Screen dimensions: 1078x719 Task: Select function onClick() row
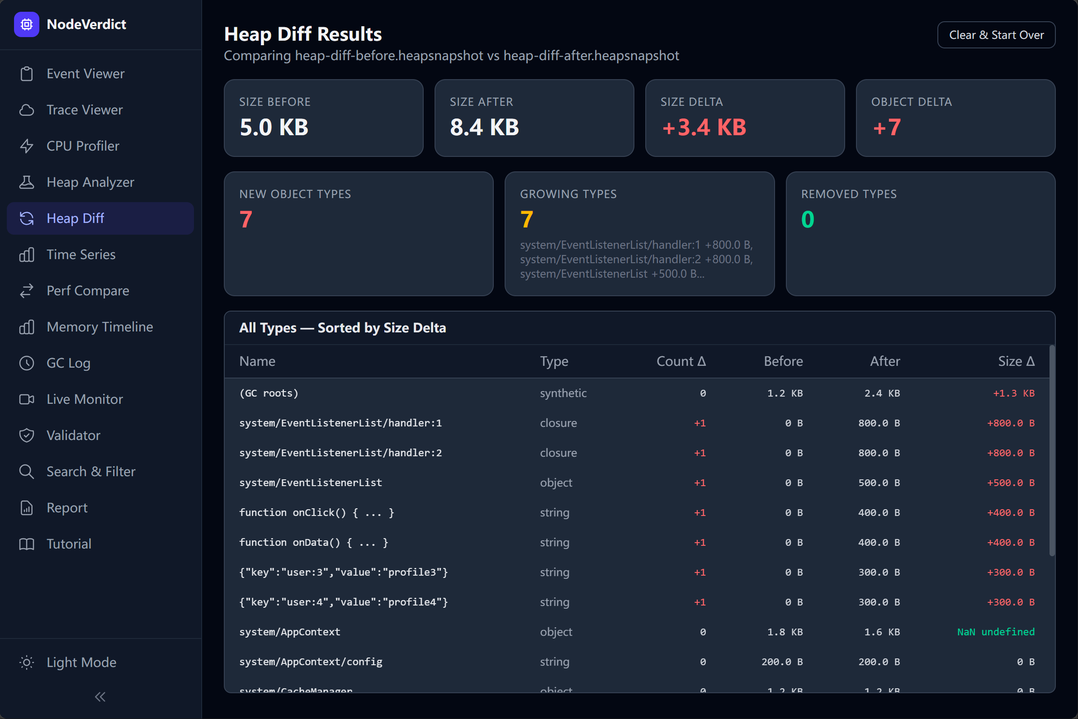636,513
